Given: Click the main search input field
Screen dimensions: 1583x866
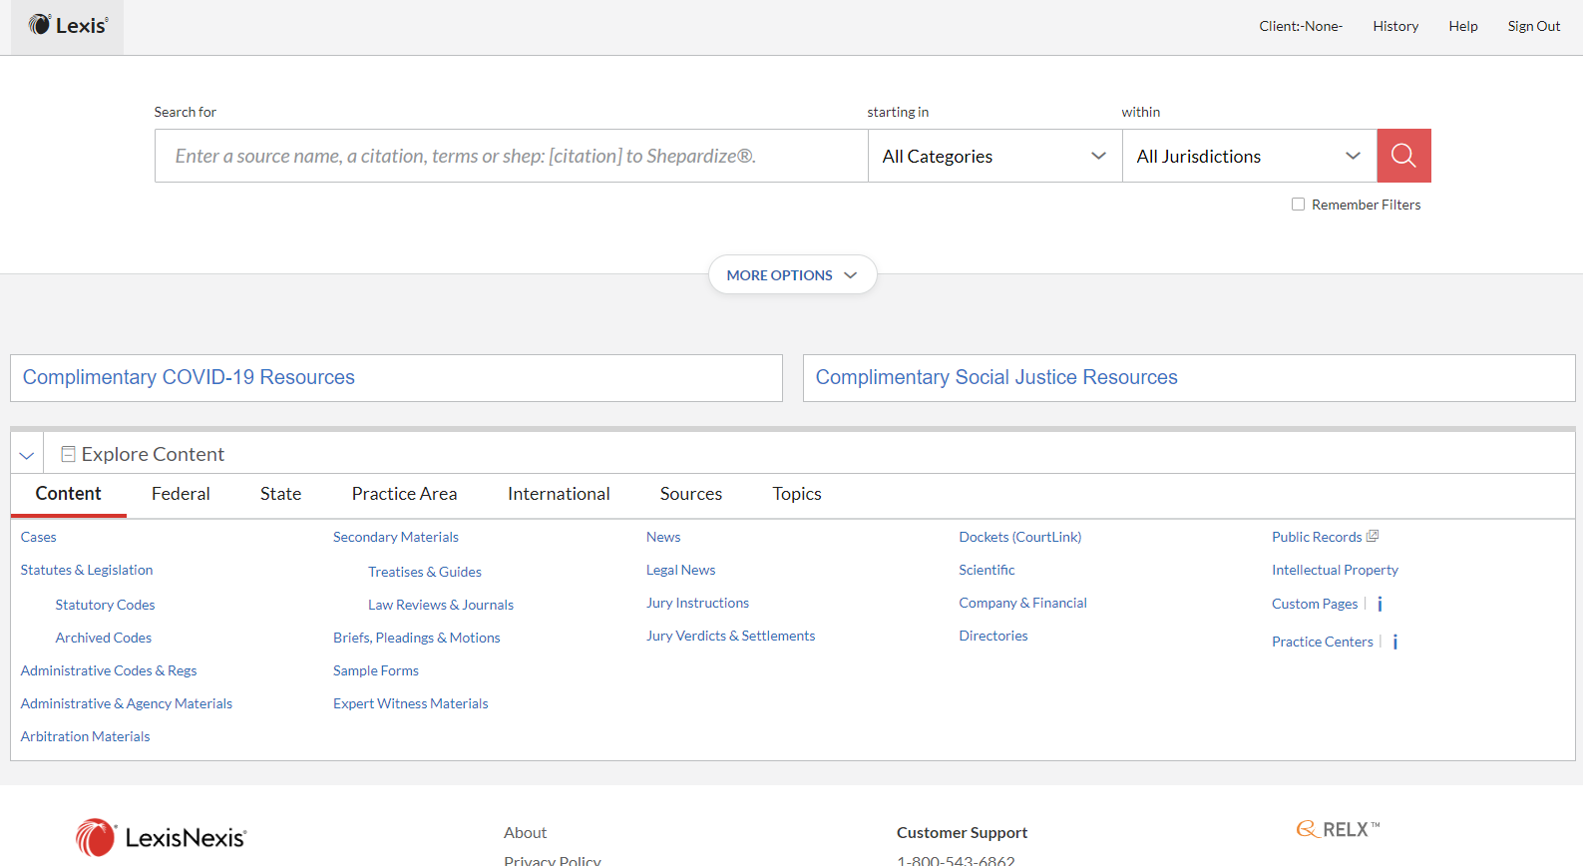Looking at the screenshot, I should tap(512, 156).
